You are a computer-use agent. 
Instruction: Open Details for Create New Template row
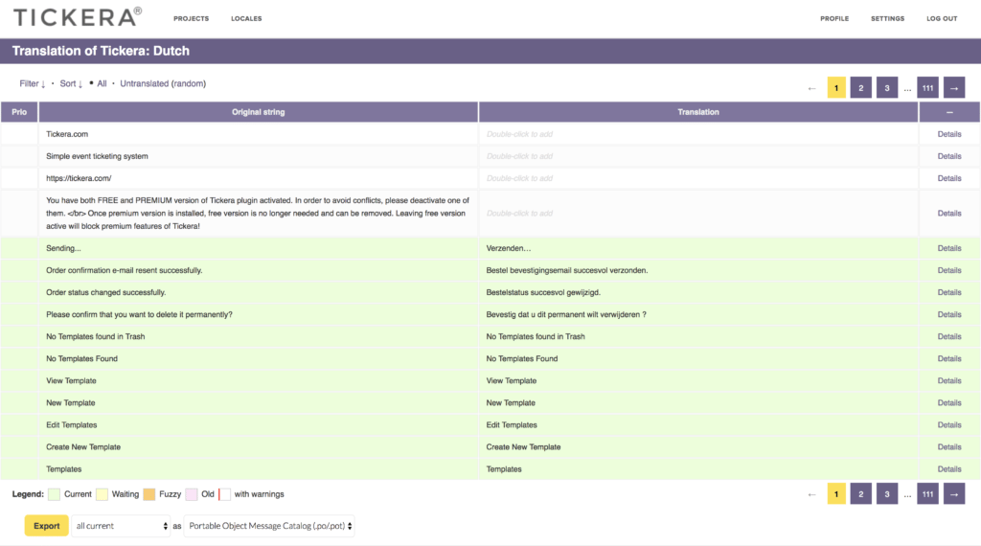pyautogui.click(x=949, y=447)
